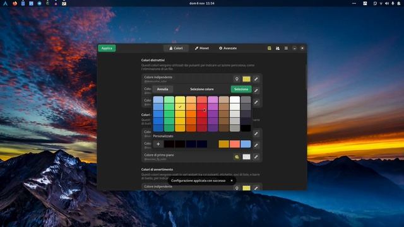The height and width of the screenshot is (227, 404).
Task: Open the clock showing dom 6 nov 11:34
Action: point(202,3)
